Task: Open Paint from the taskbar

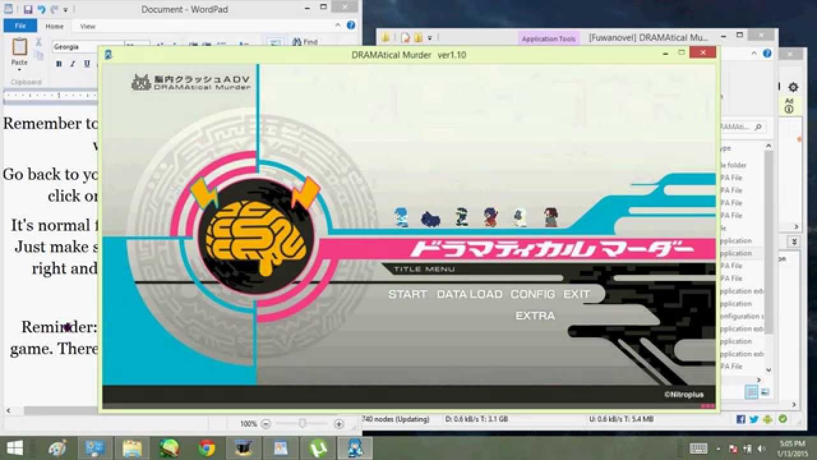Action: coord(59,448)
